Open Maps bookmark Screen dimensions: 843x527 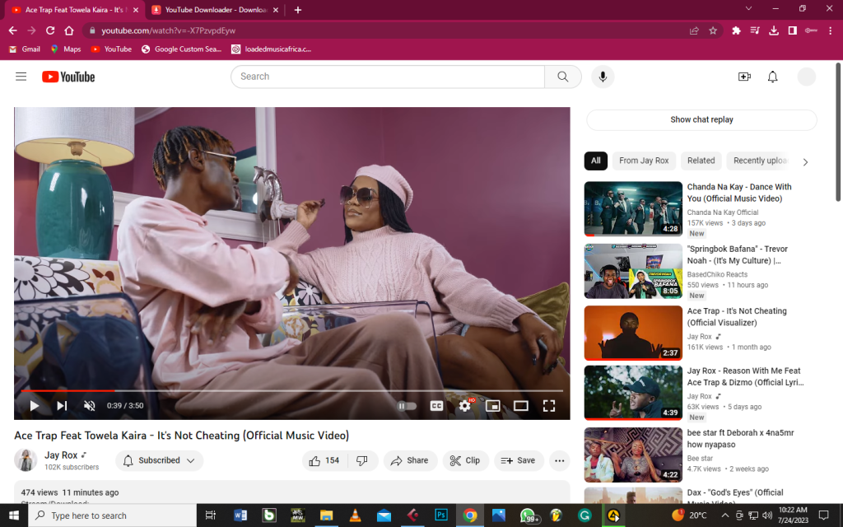(66, 49)
